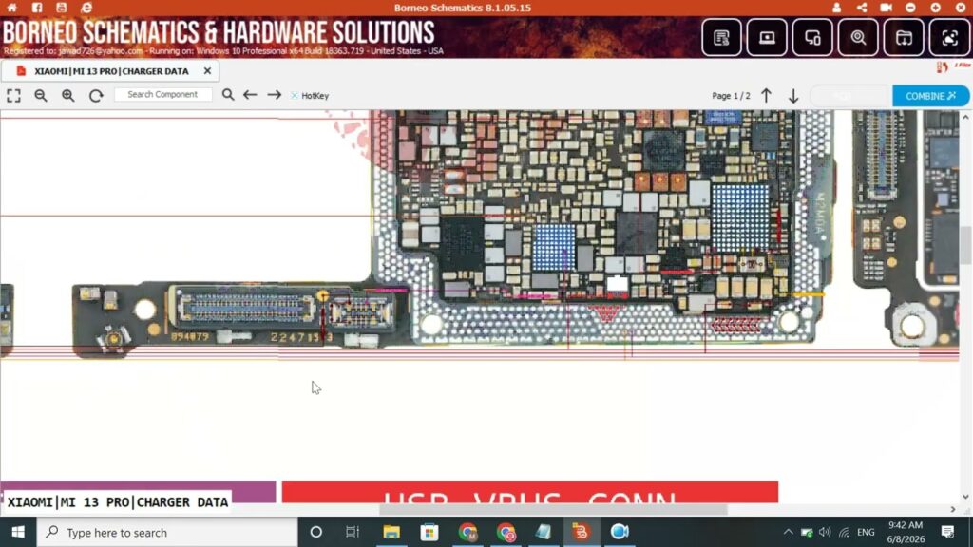This screenshot has height=547, width=973.
Task: Open Cortana circle icon
Action: tap(315, 532)
